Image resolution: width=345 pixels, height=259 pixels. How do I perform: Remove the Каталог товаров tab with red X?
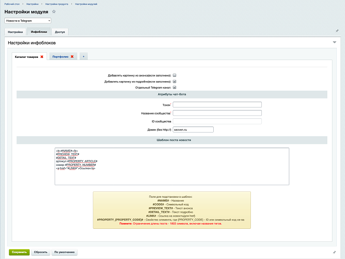tap(42, 57)
